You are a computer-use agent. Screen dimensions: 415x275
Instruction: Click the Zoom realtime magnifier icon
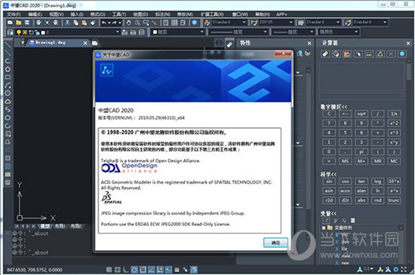[137, 23]
